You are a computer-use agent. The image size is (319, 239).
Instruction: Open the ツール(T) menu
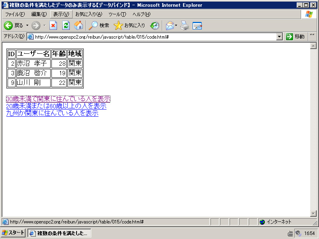point(117,14)
